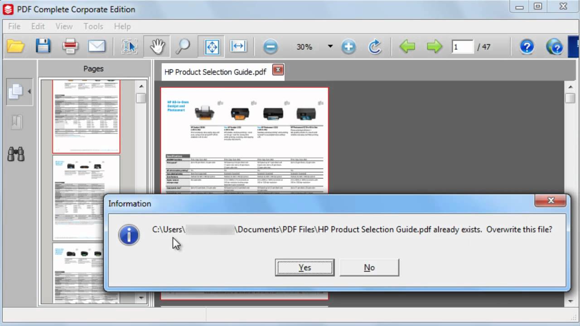Print the document with the printer icon
This screenshot has width=580, height=326.
[70, 46]
